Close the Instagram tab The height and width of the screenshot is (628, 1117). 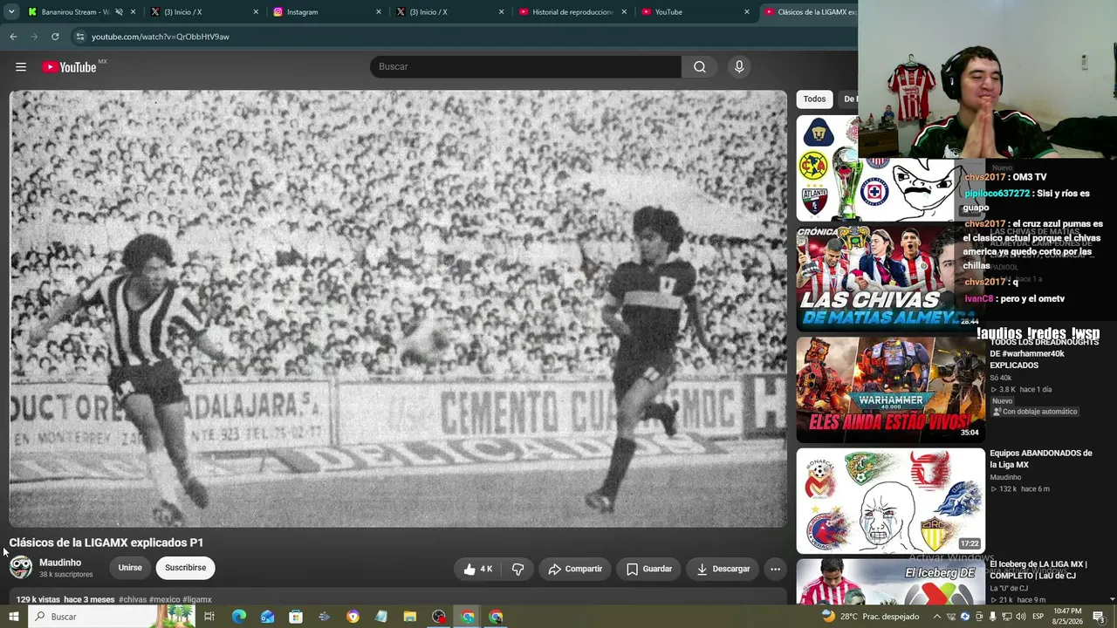[379, 12]
